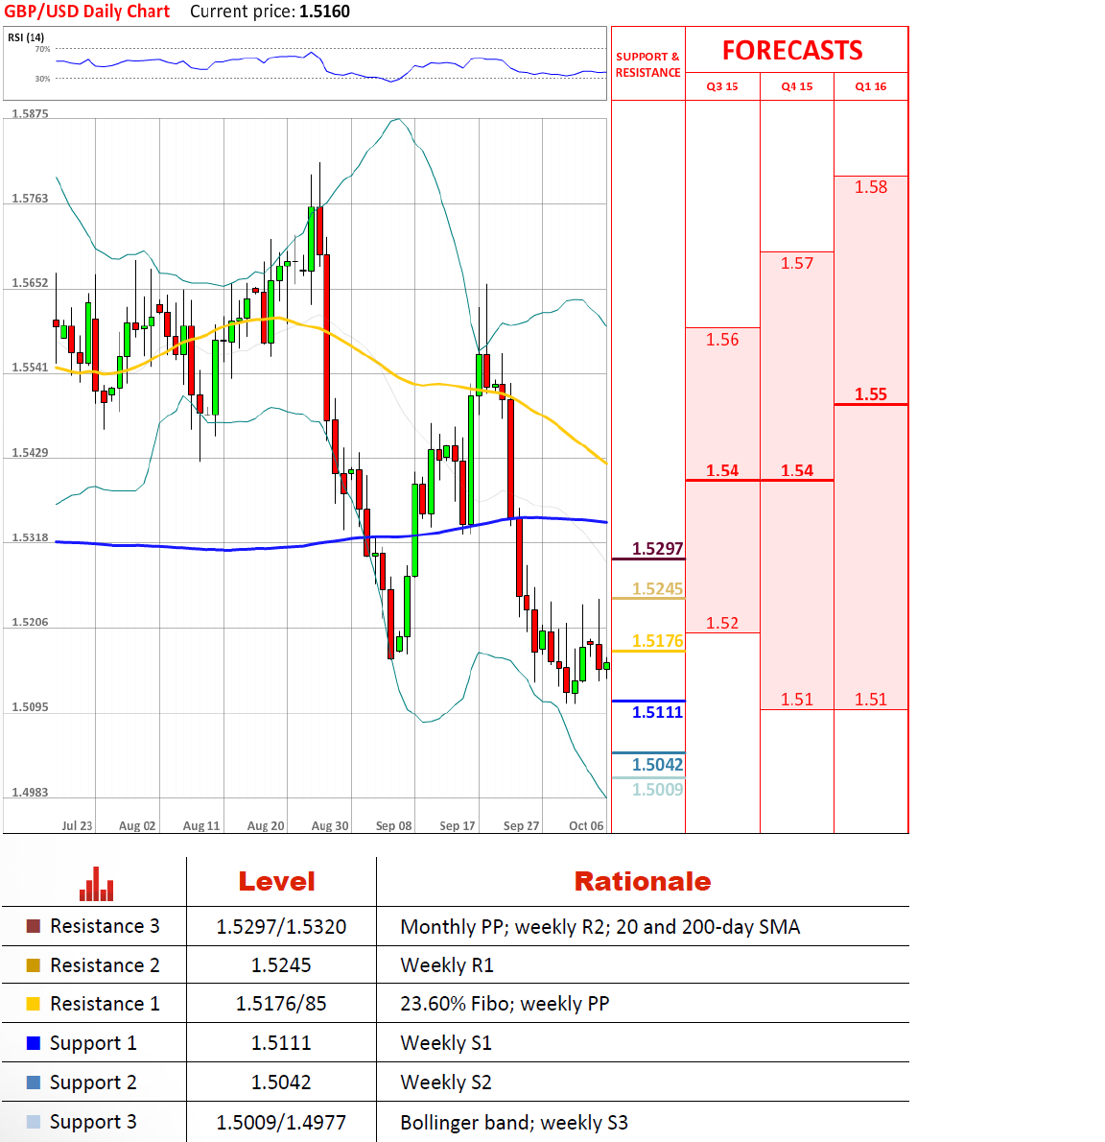Click the 'Support 2' row label
This screenshot has width=1105, height=1142.
coord(93,1083)
